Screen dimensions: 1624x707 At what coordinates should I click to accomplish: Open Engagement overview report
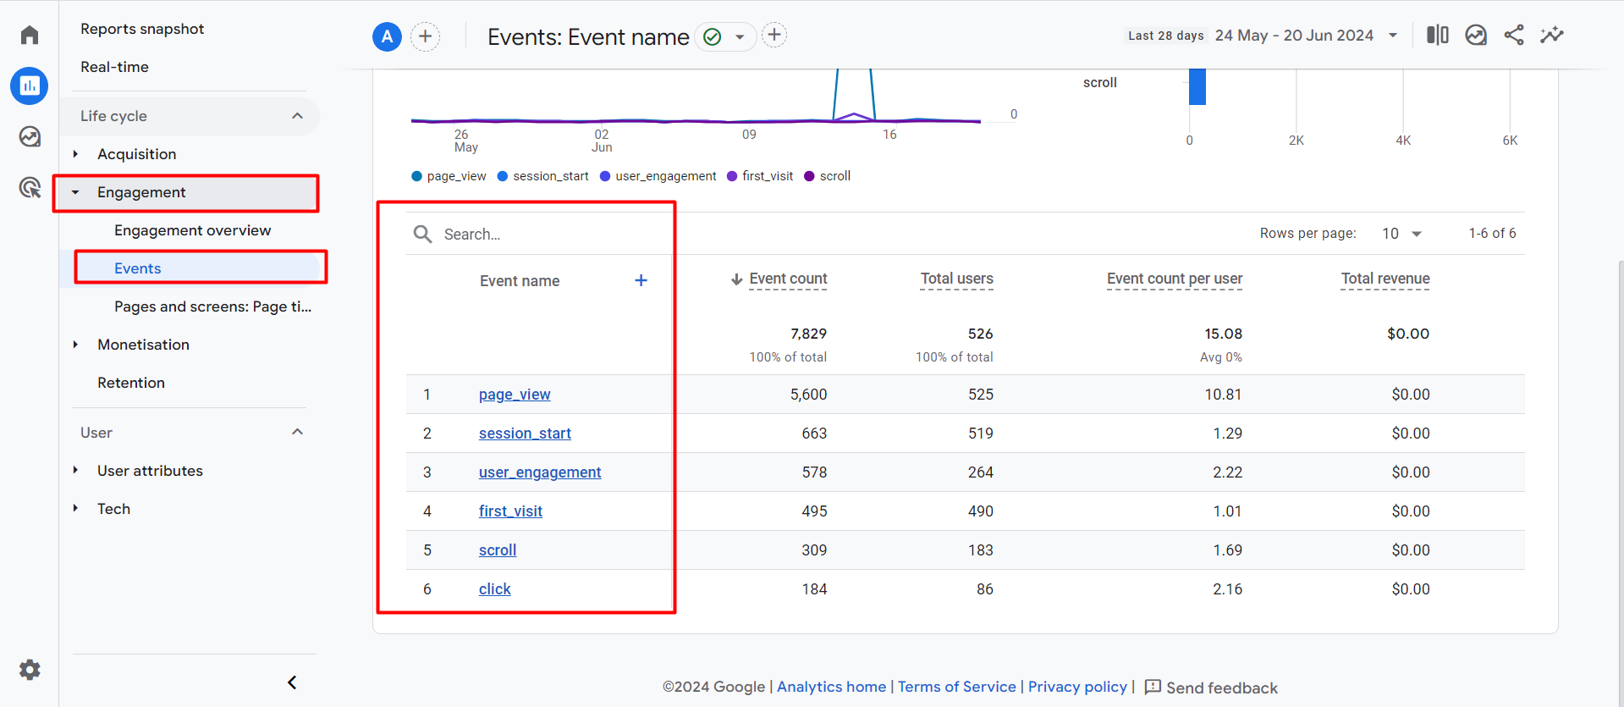[x=192, y=230]
